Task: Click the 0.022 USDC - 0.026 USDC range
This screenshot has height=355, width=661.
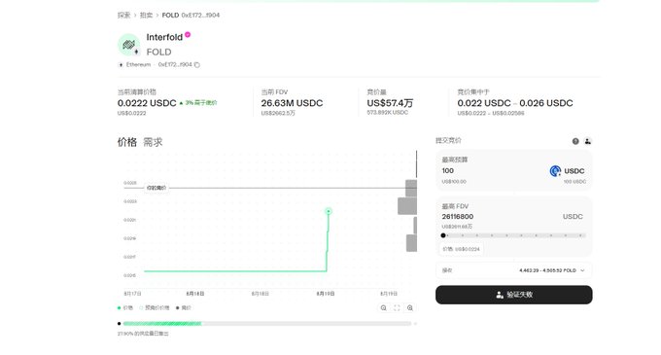Action: [515, 103]
